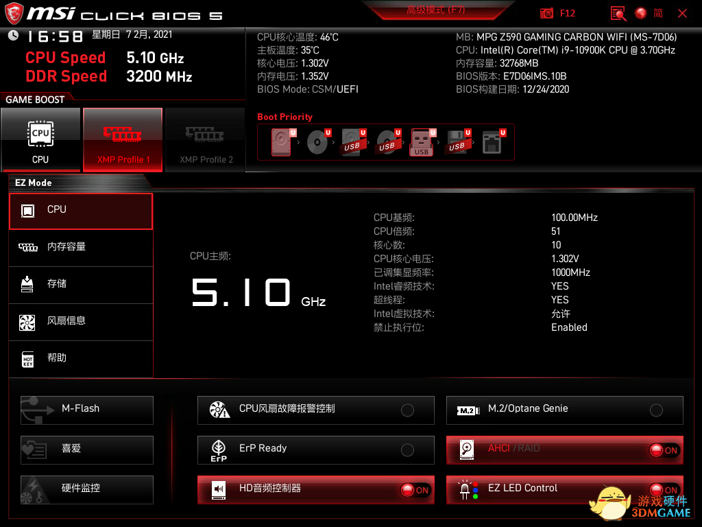
Task: Enable XMP Profile 2
Action: coord(206,139)
